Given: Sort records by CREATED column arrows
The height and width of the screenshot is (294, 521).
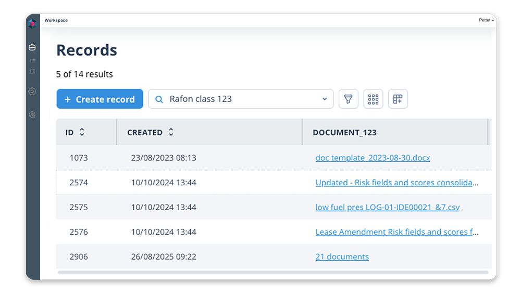Looking at the screenshot, I should [x=171, y=132].
